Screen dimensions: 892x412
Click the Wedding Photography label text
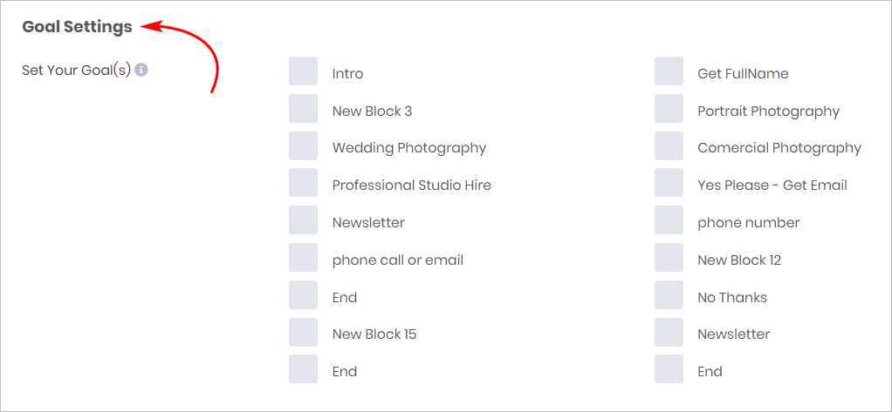tap(409, 148)
